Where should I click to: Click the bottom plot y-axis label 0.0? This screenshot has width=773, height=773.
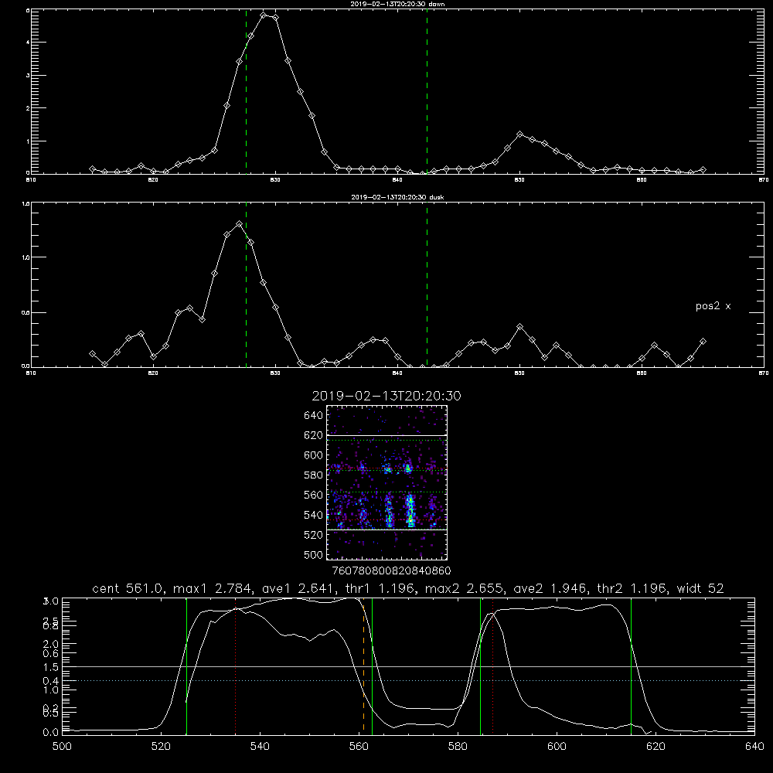coord(51,732)
